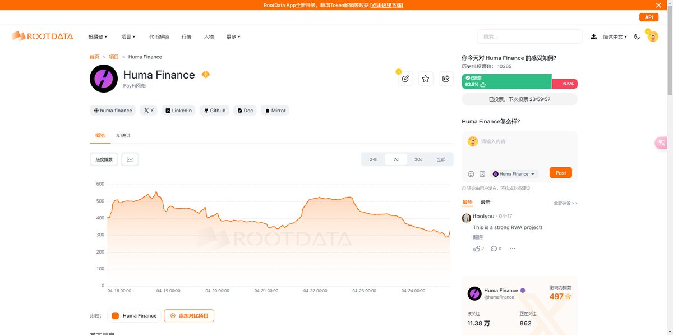Viewport: 673px width, 335px height.
Task: Expand the 项目 navigation dropdown
Action: point(128,37)
